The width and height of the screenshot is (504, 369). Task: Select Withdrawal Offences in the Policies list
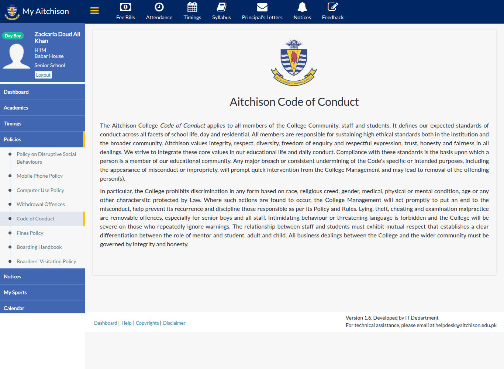click(41, 204)
